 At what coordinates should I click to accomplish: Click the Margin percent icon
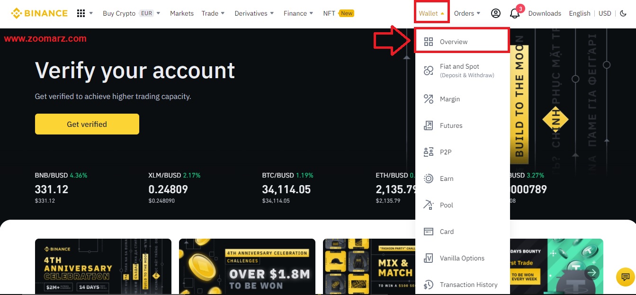[429, 99]
